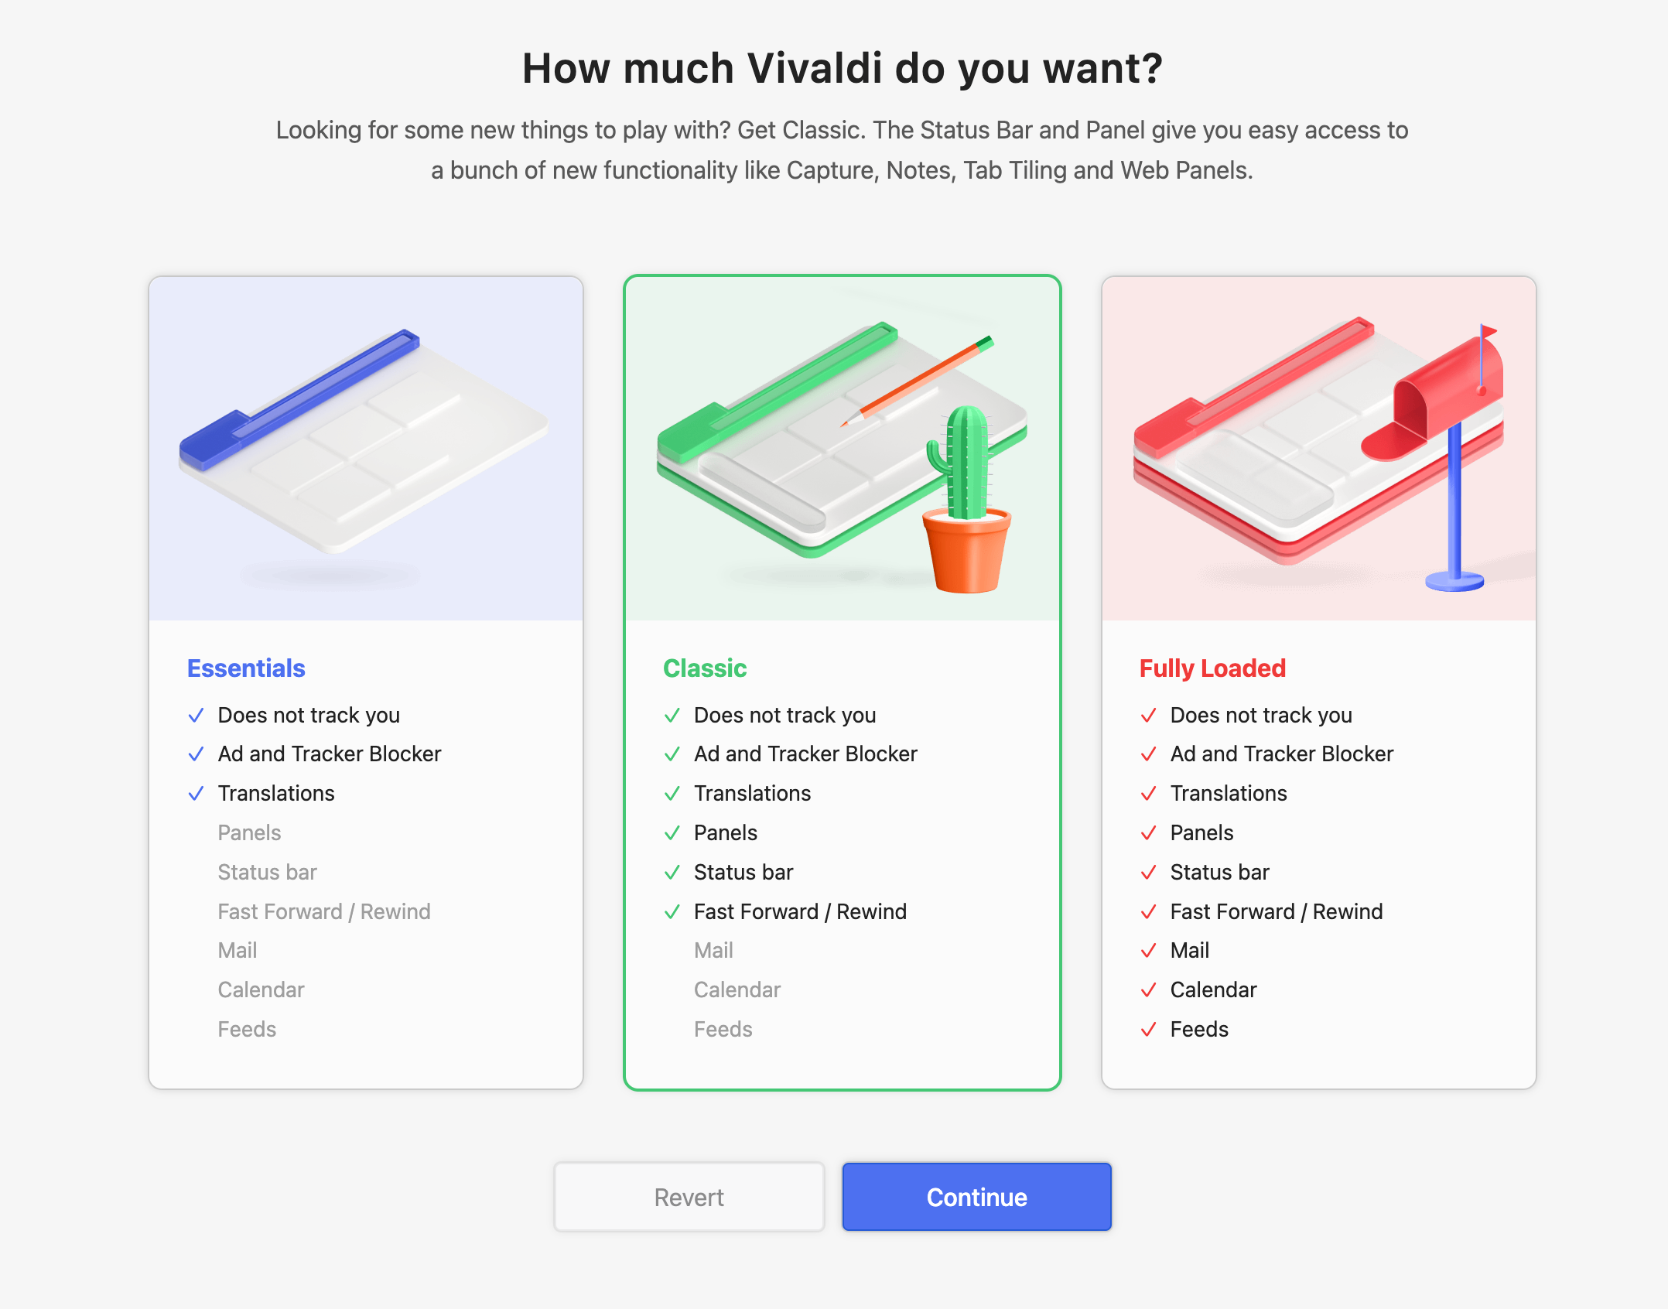Viewport: 1668px width, 1309px height.
Task: Select the blue Essentials browser illustration
Action: tap(366, 449)
